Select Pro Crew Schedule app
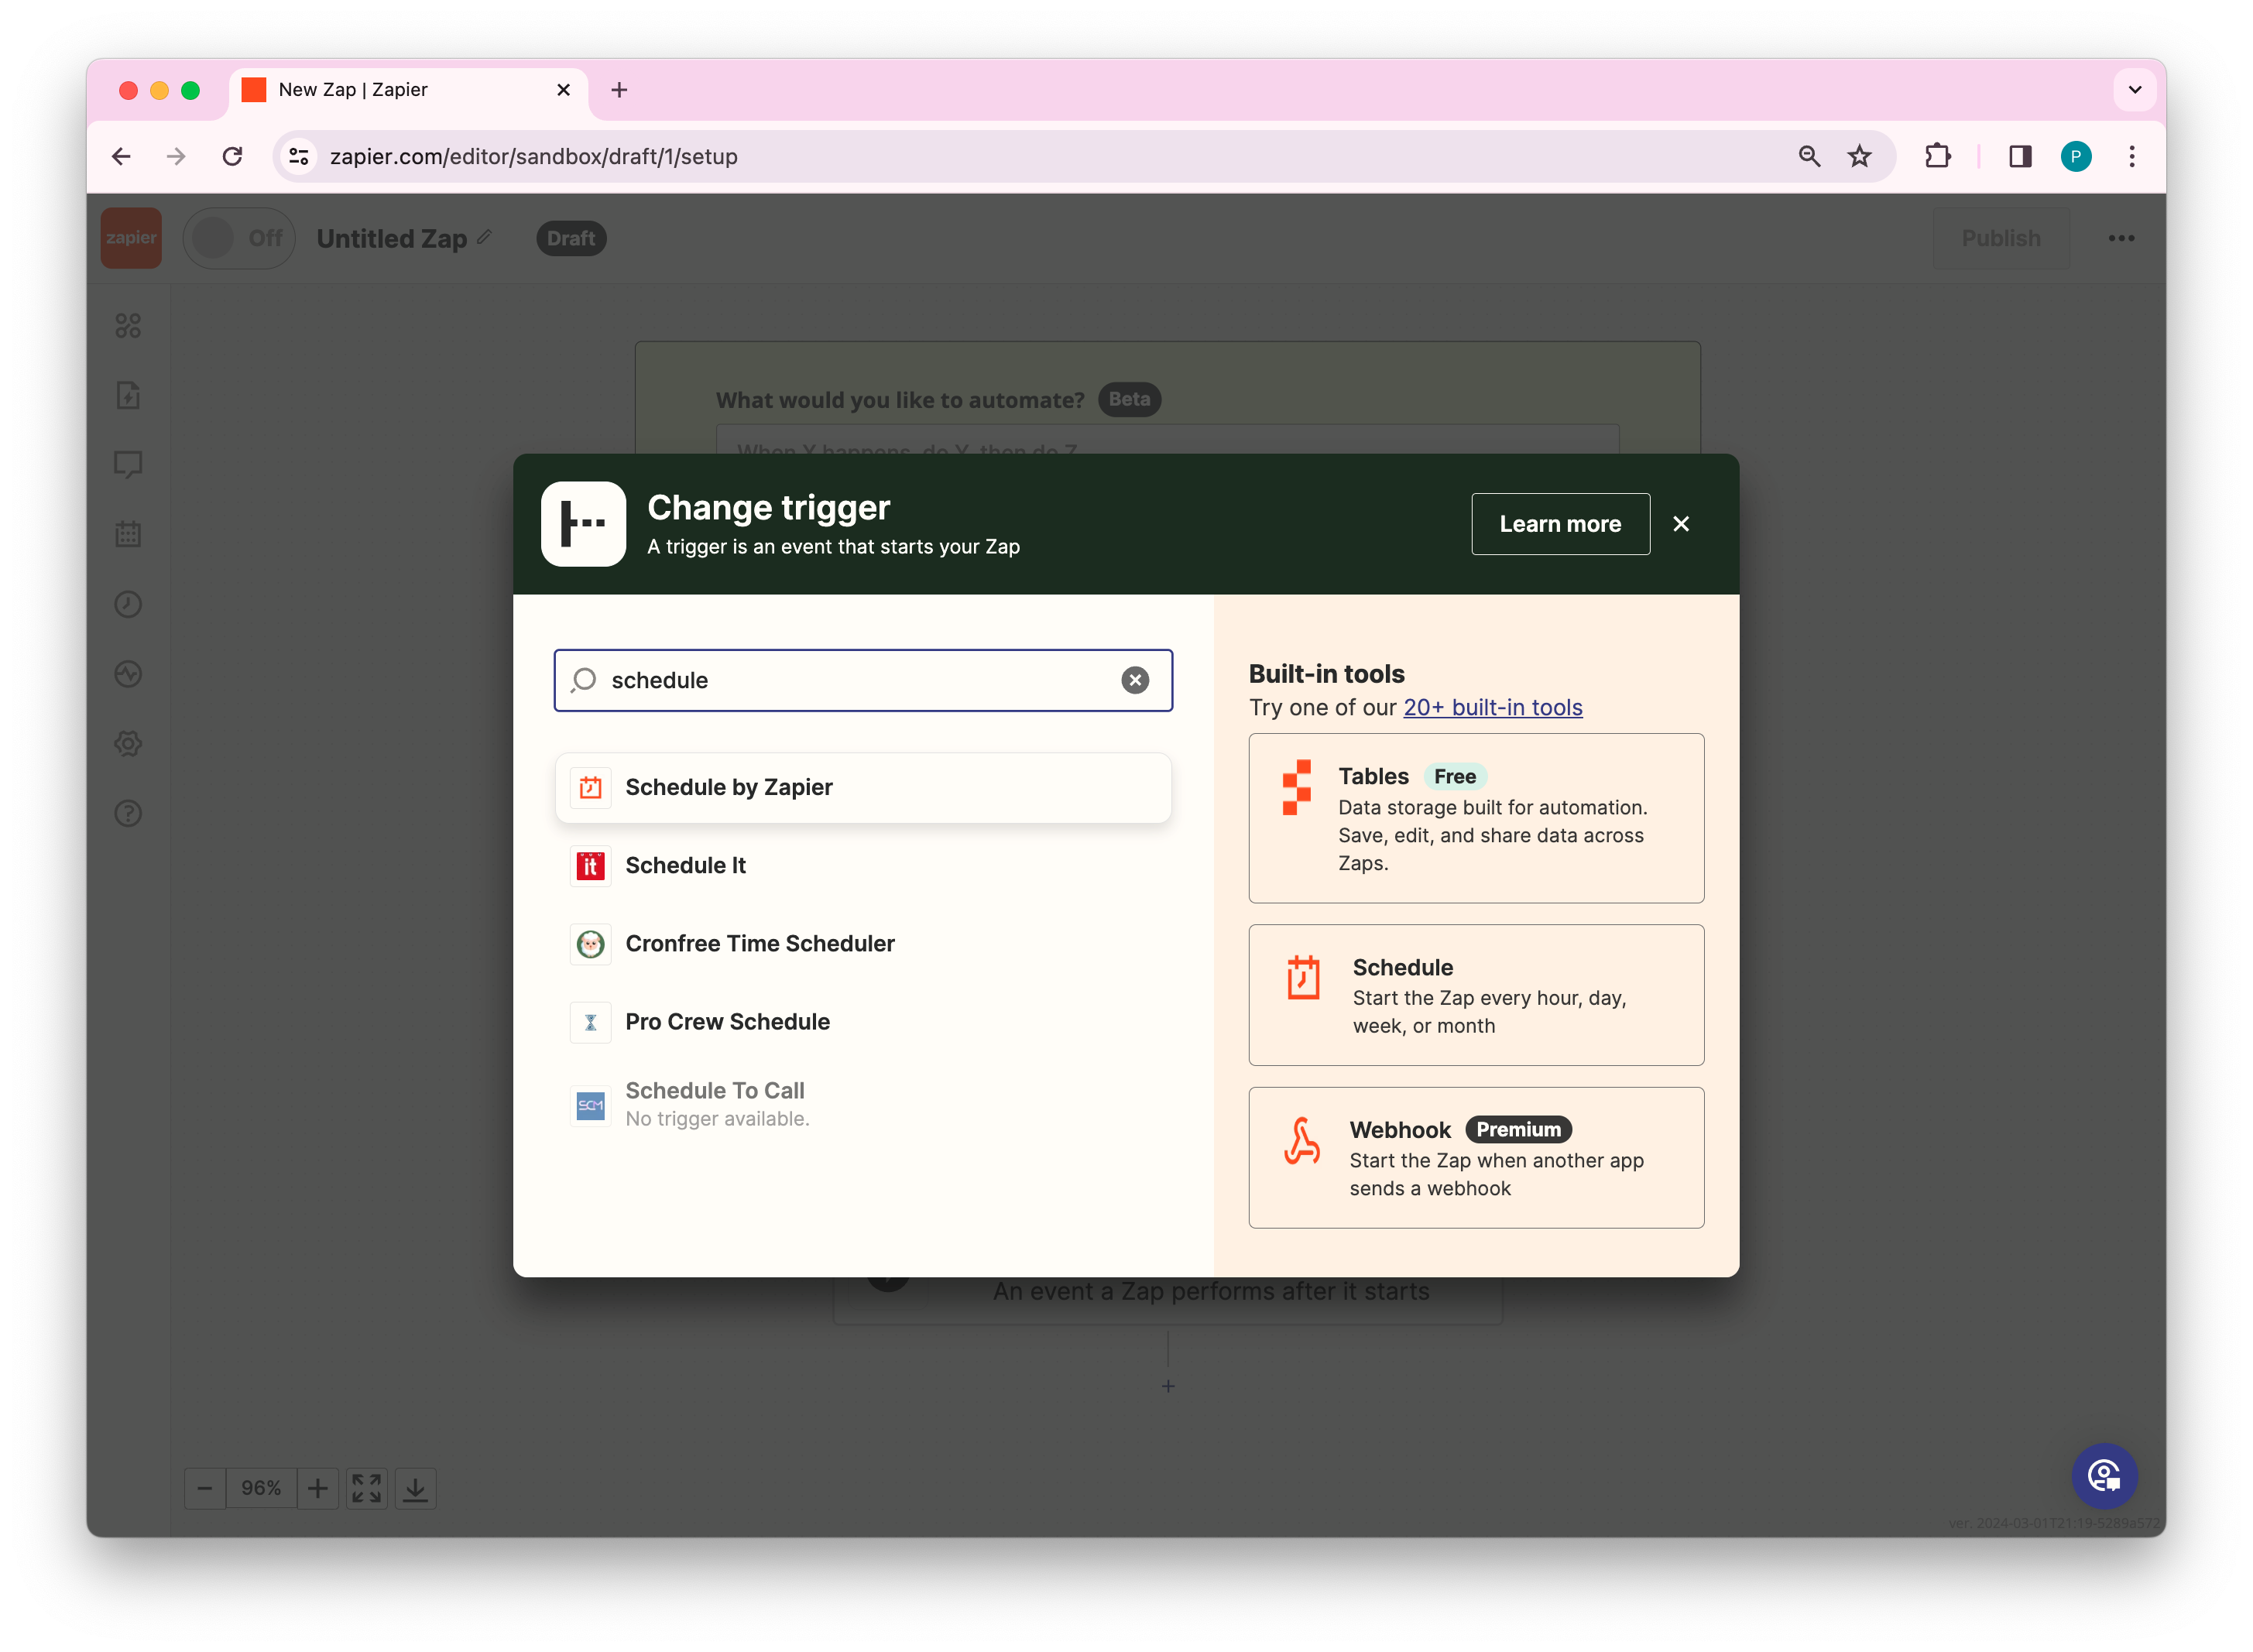Image resolution: width=2253 pixels, height=1652 pixels. (727, 1021)
